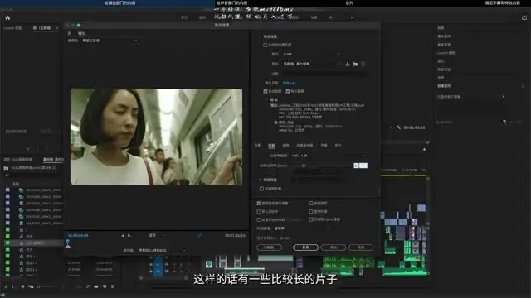Viewport: 531px width, 298px height.
Task: Open the share/quick export icon at top right
Action: tap(524, 17)
